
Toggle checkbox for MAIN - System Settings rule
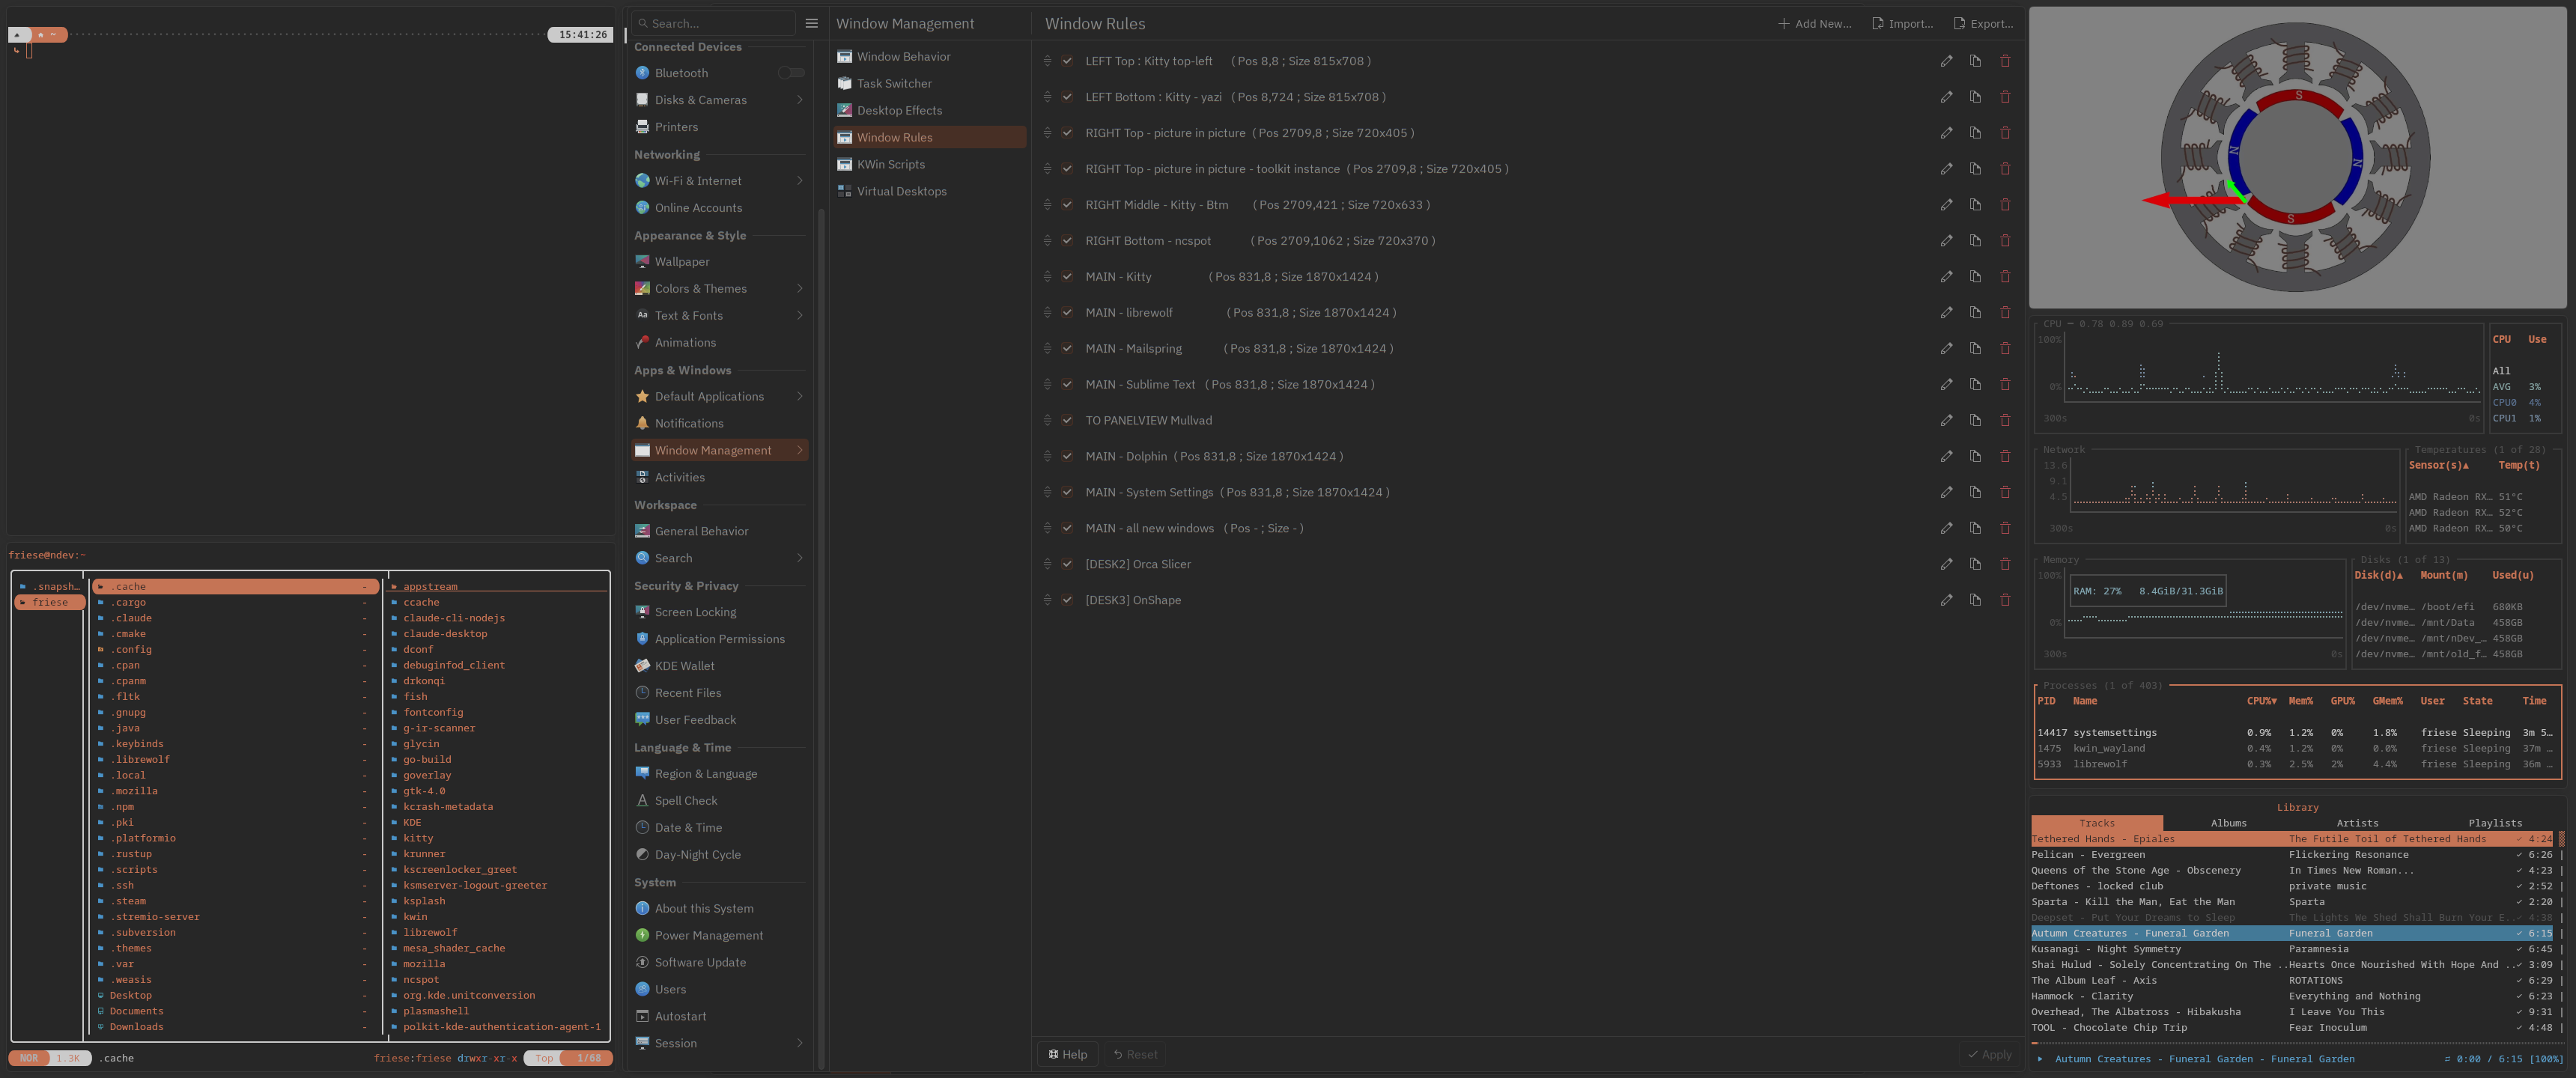[1067, 492]
